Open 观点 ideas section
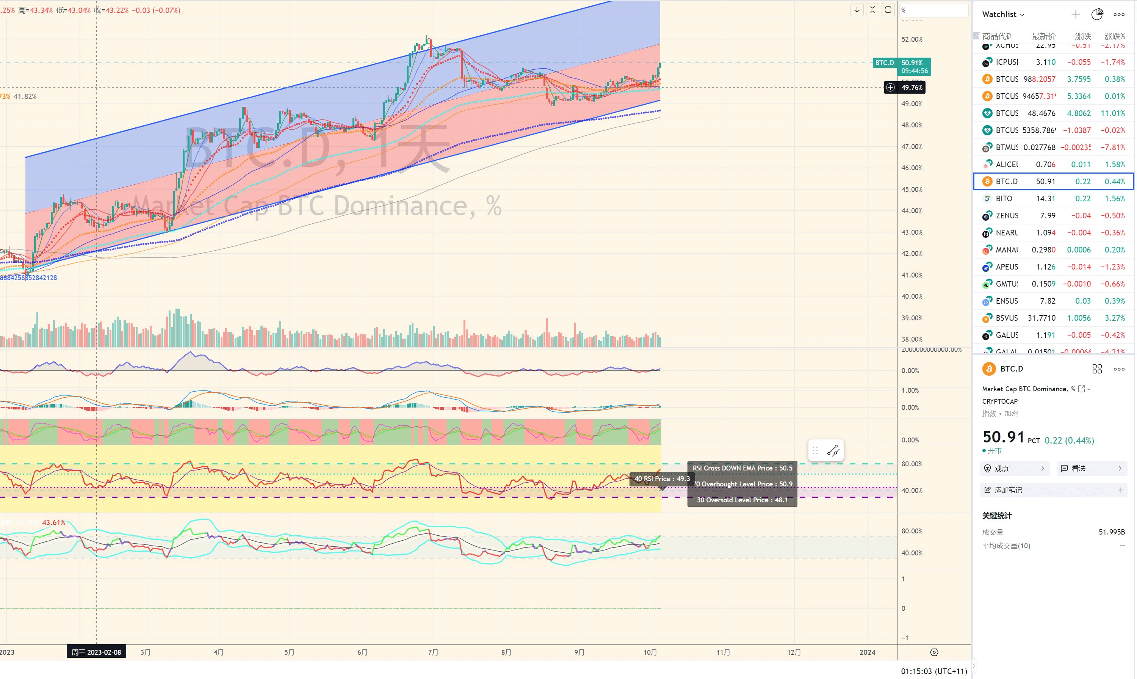 [x=1015, y=468]
